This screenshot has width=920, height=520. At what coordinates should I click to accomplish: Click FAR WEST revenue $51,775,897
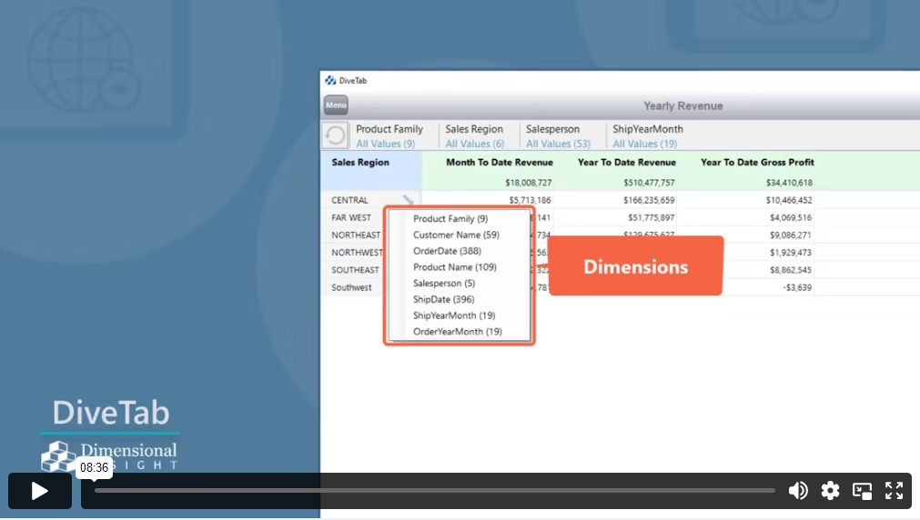tap(652, 217)
